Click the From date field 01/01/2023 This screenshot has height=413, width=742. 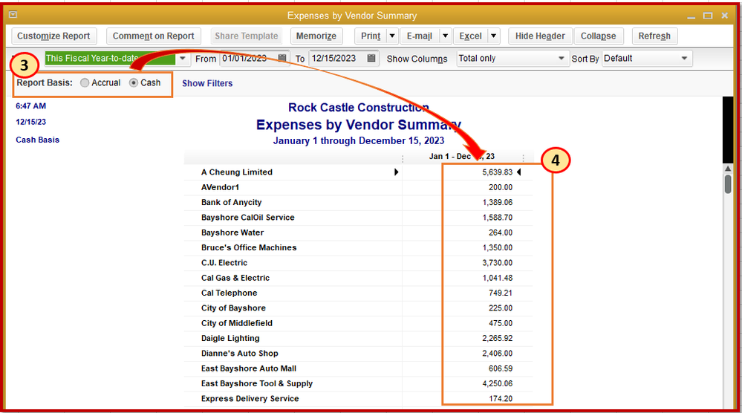248,59
